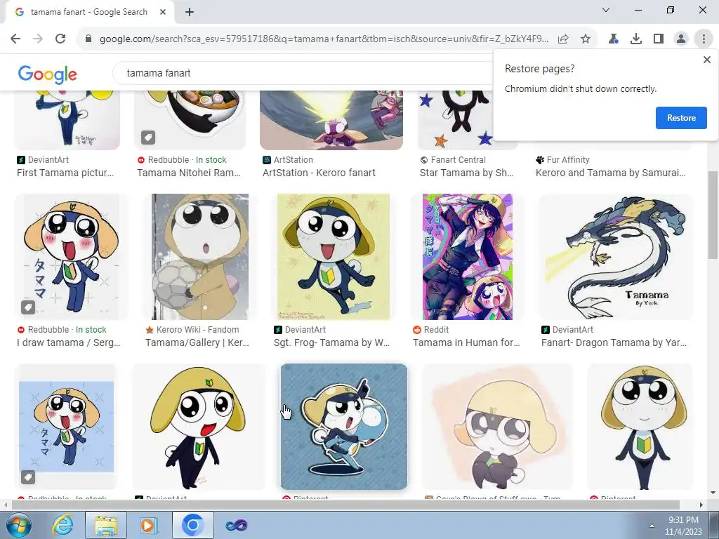Open the downloads icon in the toolbar
Viewport: 719px width, 539px height.
pyautogui.click(x=636, y=39)
